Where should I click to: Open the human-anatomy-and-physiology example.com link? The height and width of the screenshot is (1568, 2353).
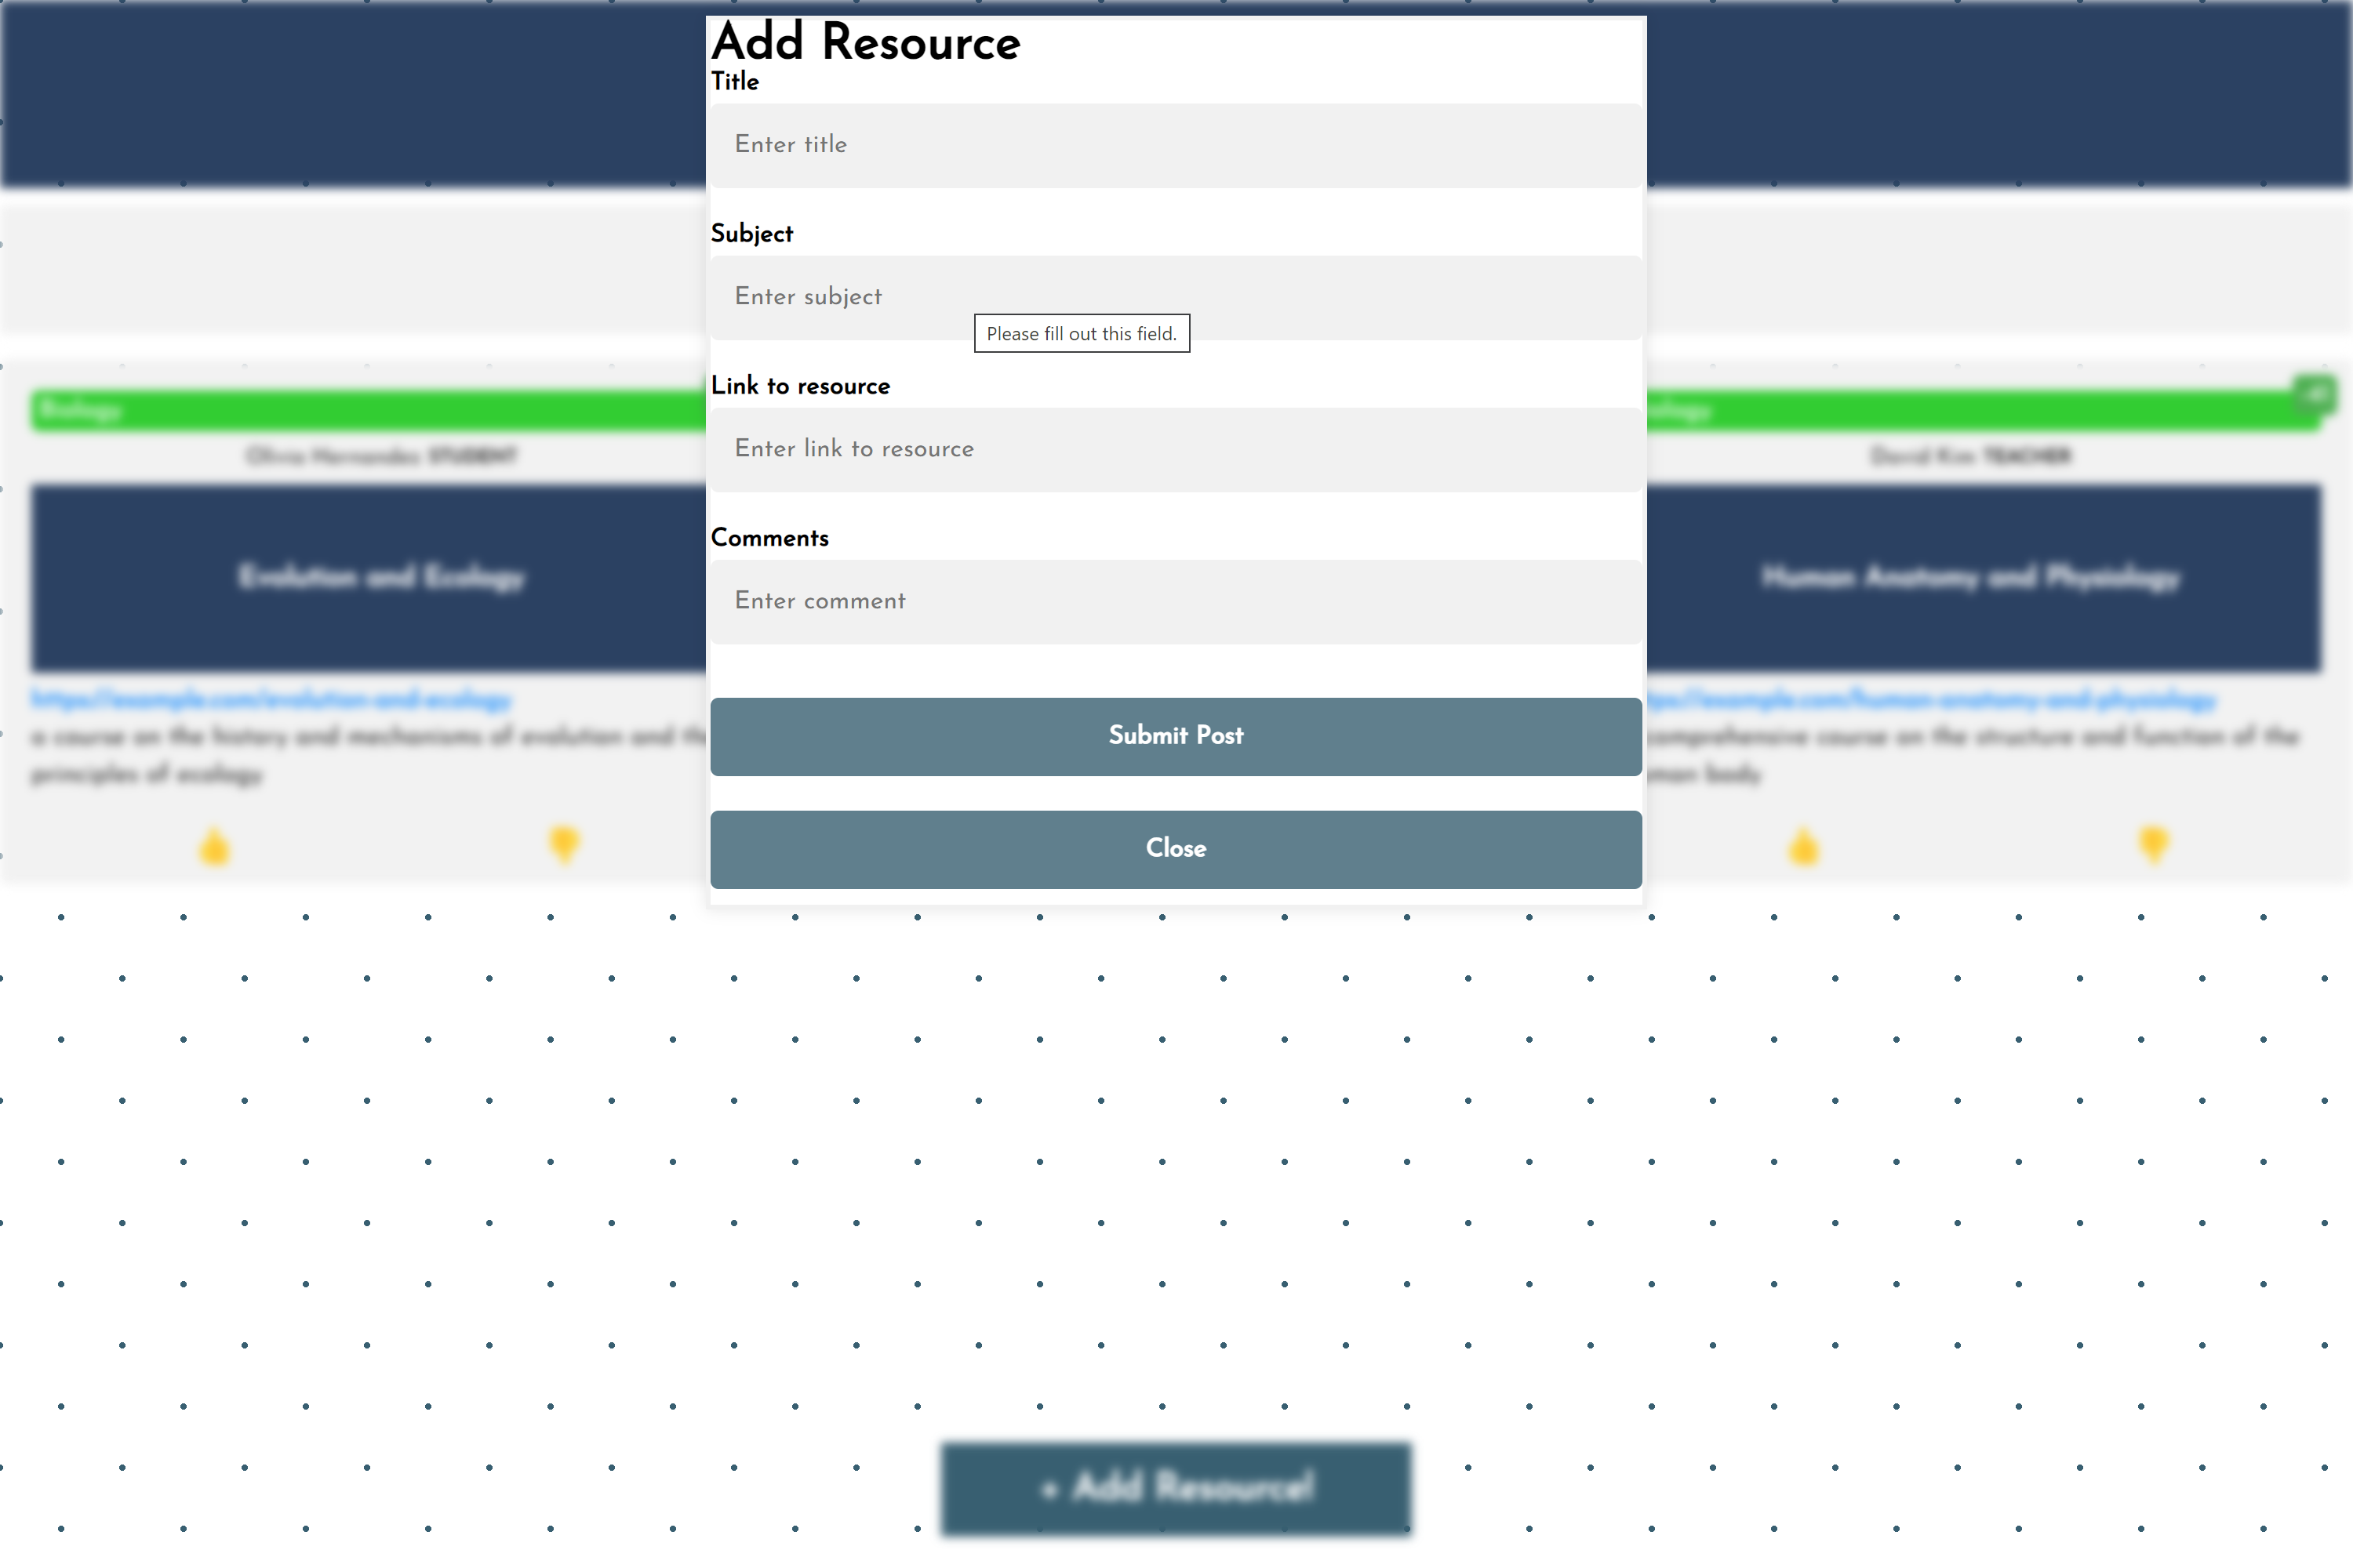click(1931, 699)
